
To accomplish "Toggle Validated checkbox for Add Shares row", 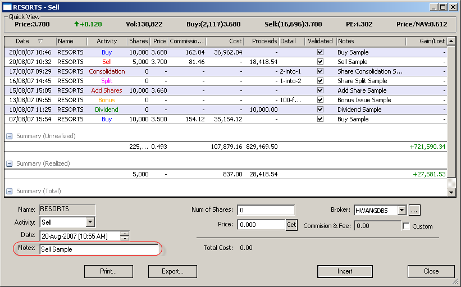I will [320, 90].
